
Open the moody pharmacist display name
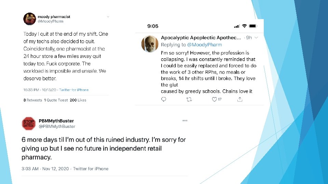point(54,17)
